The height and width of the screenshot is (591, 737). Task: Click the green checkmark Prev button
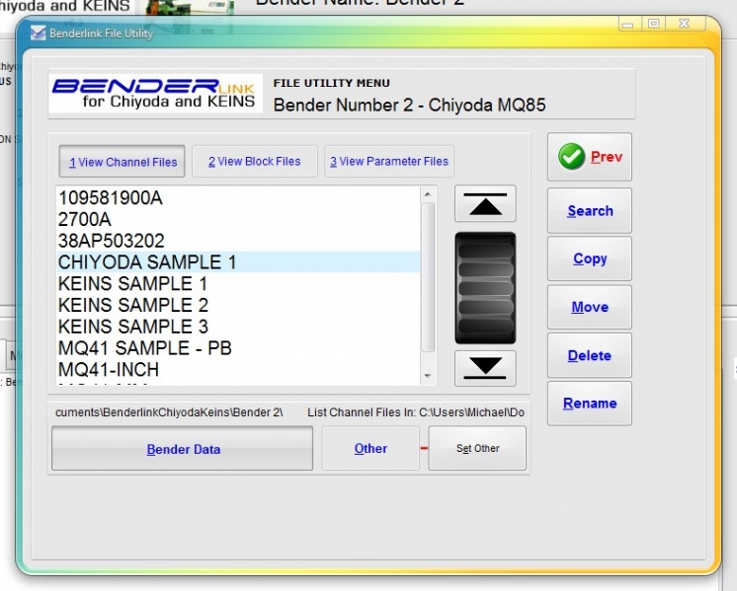click(x=590, y=157)
